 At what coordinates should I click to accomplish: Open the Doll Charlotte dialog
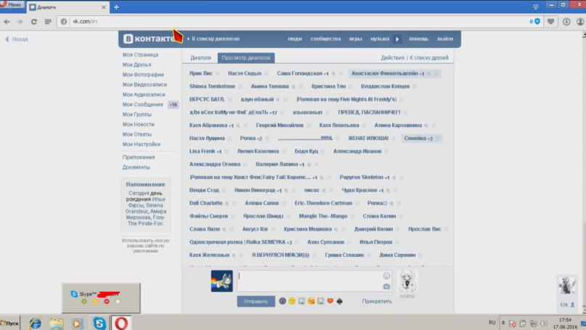coord(206,204)
